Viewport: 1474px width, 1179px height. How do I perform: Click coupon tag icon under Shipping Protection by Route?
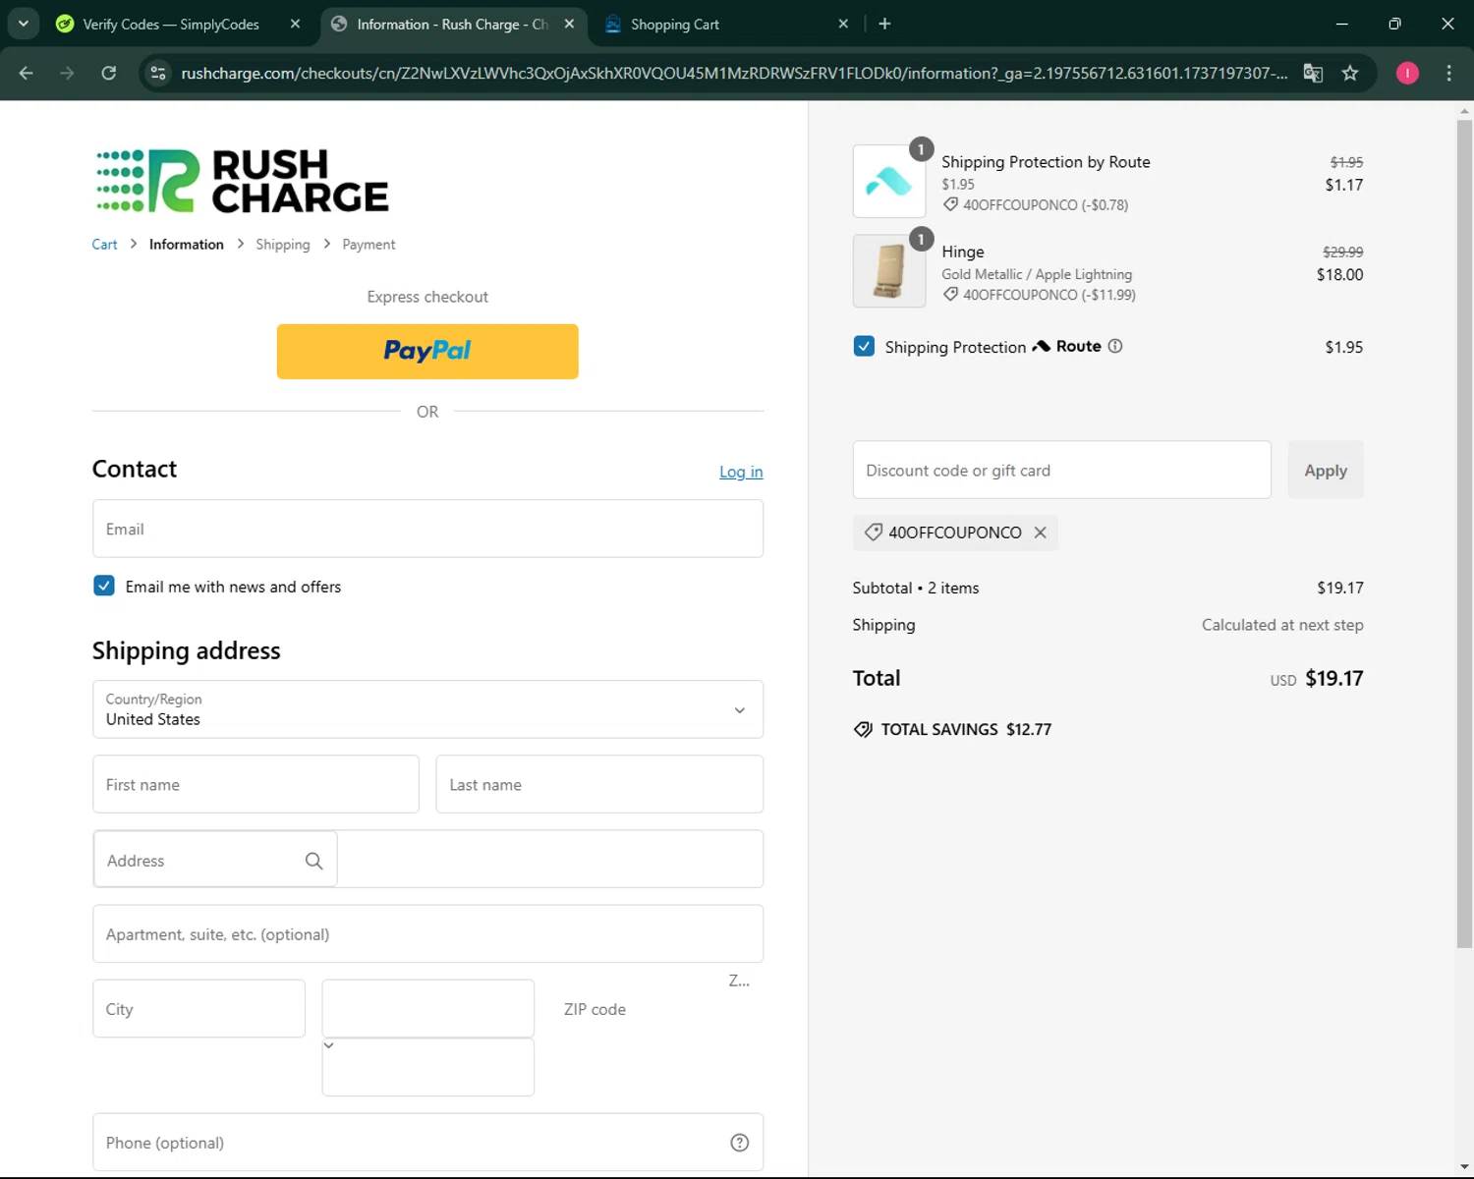[x=950, y=204]
